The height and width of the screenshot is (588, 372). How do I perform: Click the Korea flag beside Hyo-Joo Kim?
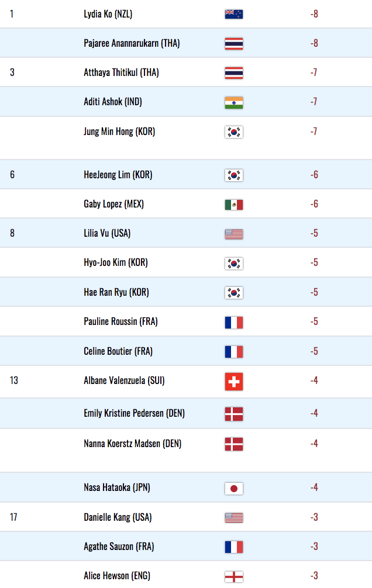(x=234, y=264)
